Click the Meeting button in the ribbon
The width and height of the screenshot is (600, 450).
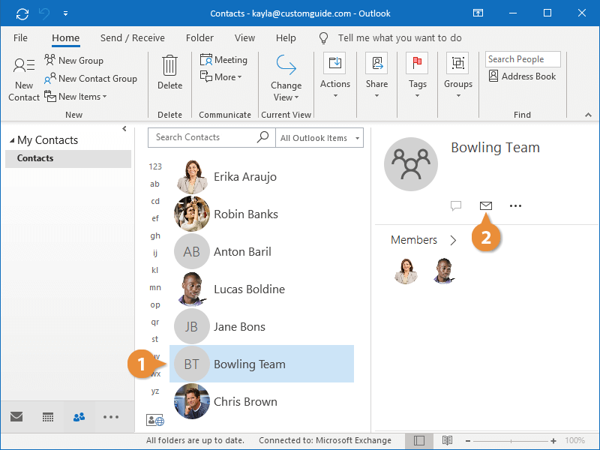[x=223, y=60]
